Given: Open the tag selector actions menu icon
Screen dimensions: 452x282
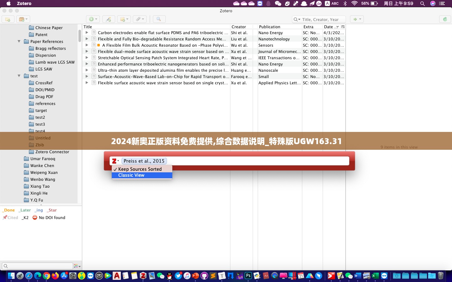Looking at the screenshot, I should tap(77, 266).
